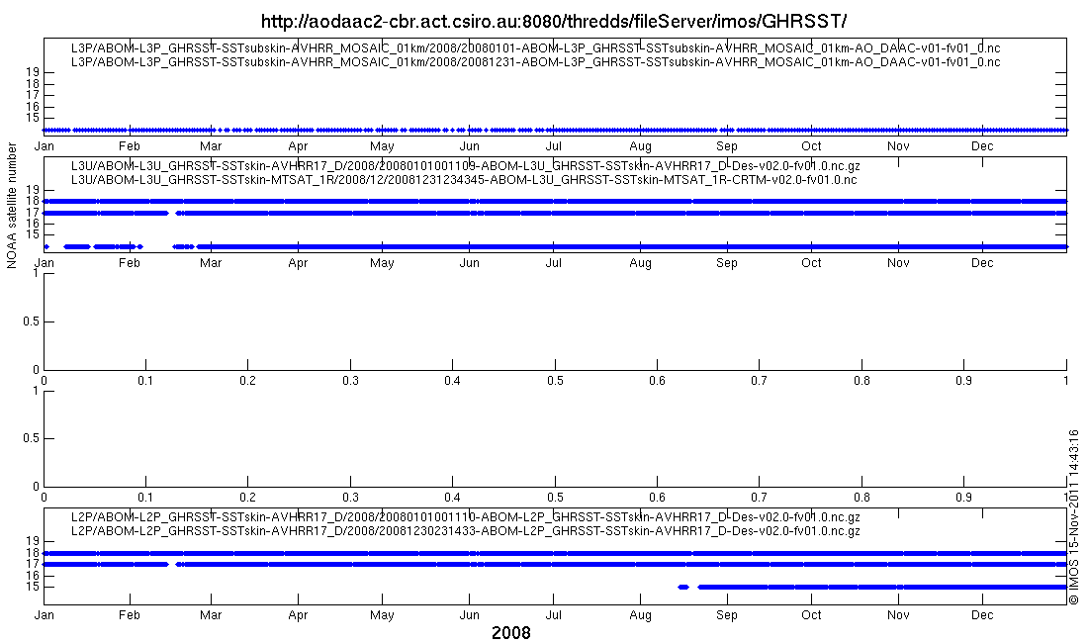
Task: Click 'Dec' under the L3P mosaic panel
Action: 982,146
